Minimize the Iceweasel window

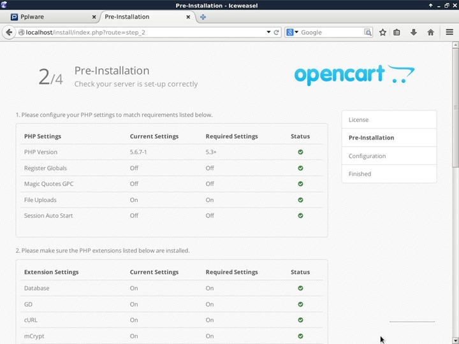[x=439, y=5]
